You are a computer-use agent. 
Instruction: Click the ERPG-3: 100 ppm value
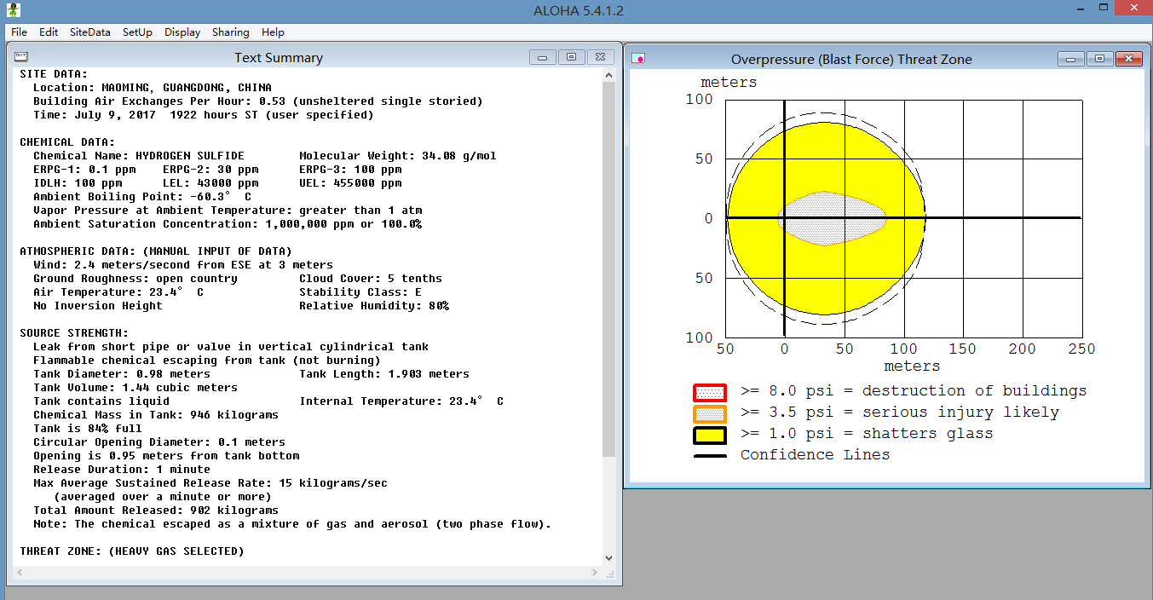pyautogui.click(x=350, y=170)
